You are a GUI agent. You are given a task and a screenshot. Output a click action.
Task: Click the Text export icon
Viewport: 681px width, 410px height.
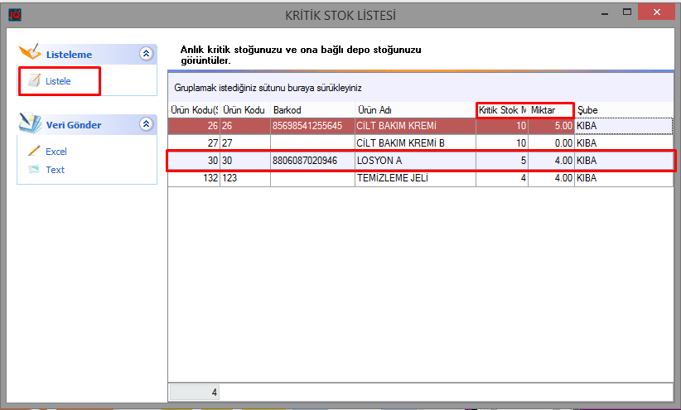34,170
